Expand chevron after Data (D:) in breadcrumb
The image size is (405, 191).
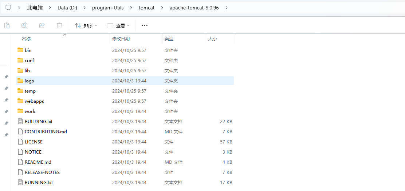pyautogui.click(x=84, y=8)
